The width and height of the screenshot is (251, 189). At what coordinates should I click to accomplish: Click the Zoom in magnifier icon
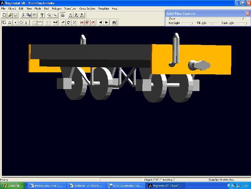[x=49, y=15]
